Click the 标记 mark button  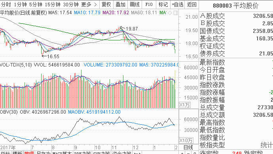click(163, 4)
